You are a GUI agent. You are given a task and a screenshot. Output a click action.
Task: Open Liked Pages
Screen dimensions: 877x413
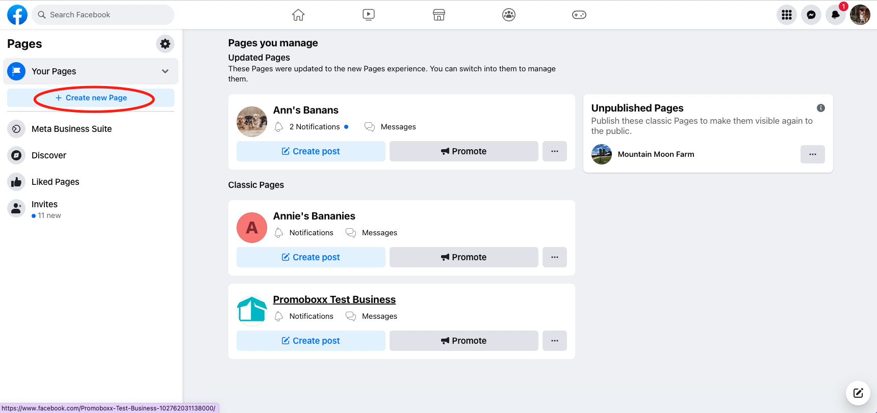[x=91, y=182]
